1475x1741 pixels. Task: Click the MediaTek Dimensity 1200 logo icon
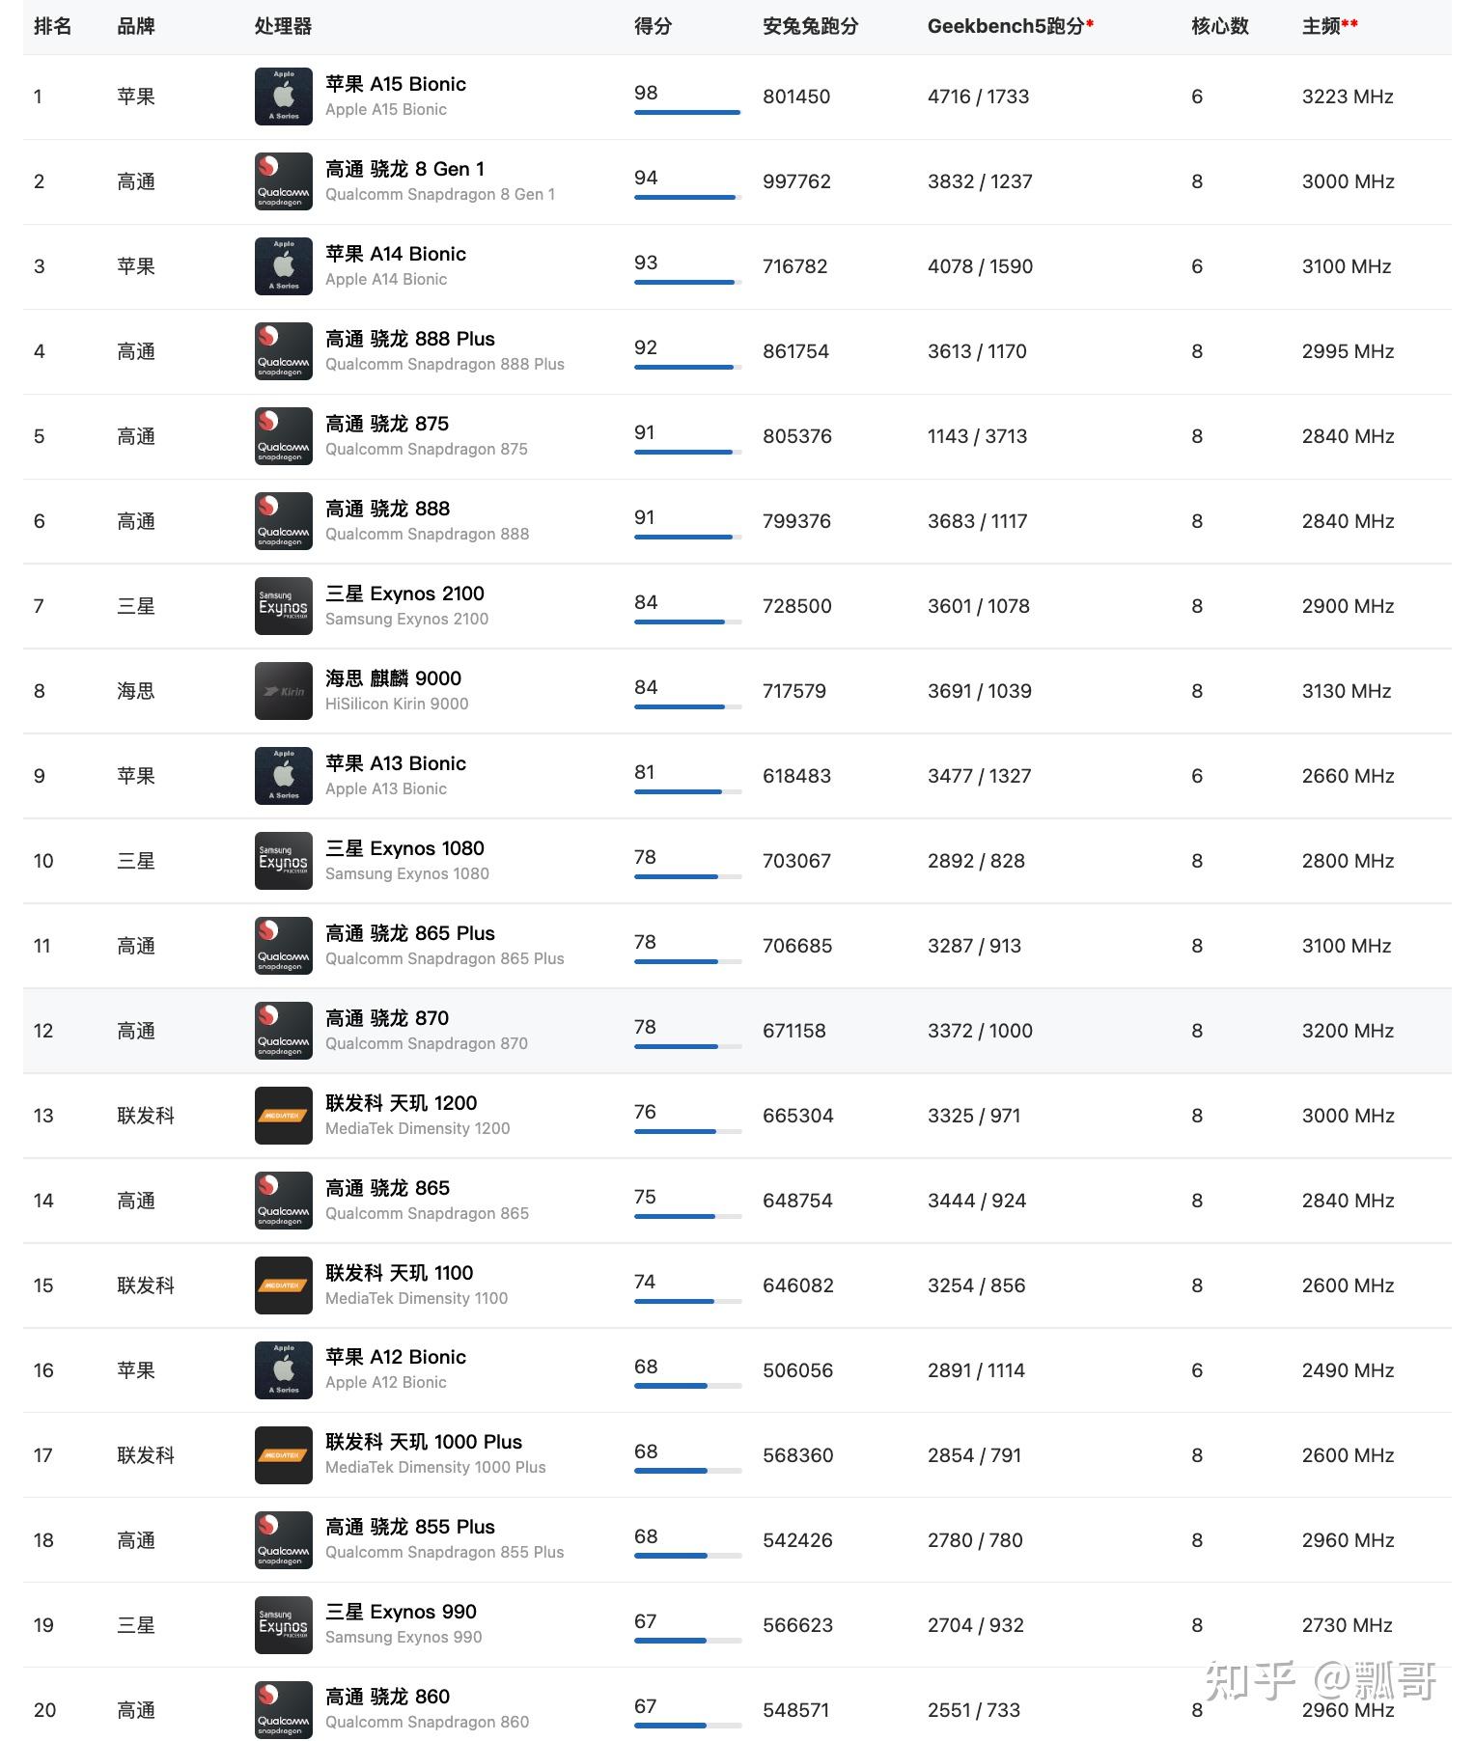point(283,1116)
